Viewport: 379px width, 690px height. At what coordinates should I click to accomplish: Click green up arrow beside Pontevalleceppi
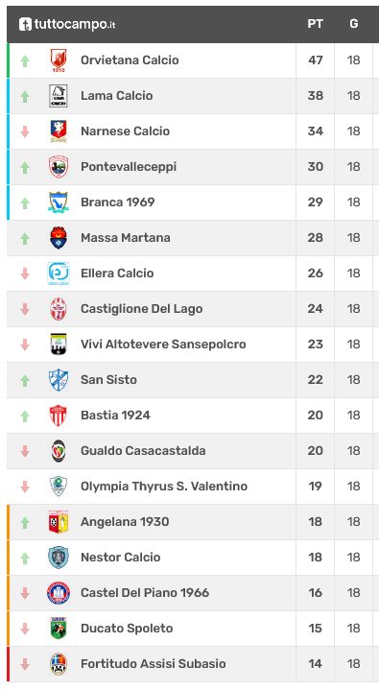25,167
